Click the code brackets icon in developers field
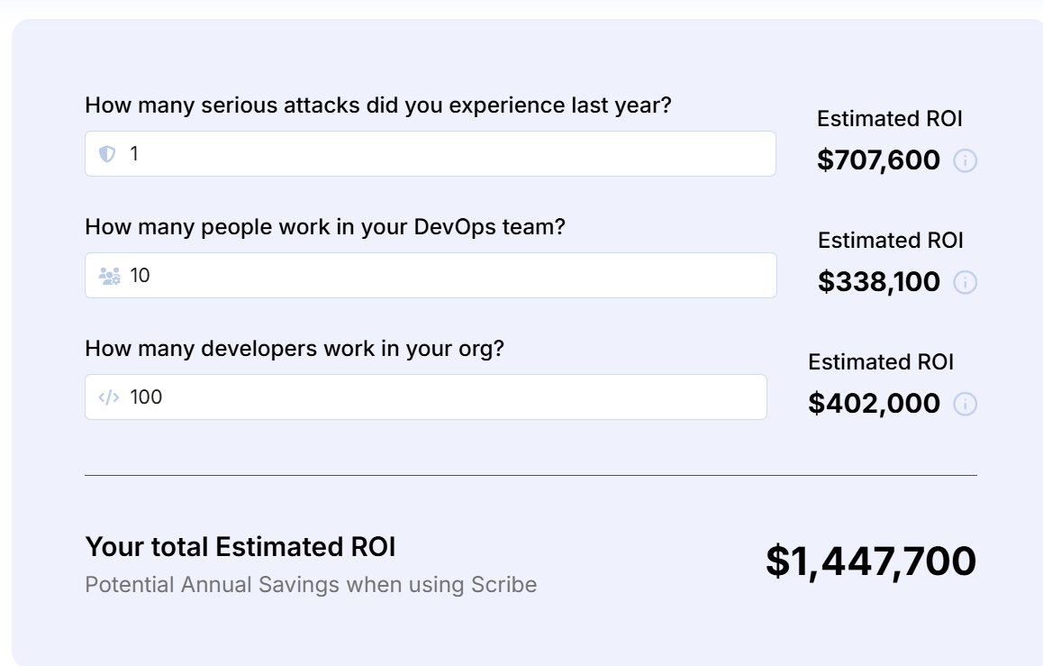This screenshot has width=1043, height=666. (108, 397)
